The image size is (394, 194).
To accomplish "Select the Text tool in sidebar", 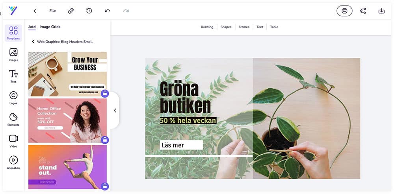I will click(13, 76).
